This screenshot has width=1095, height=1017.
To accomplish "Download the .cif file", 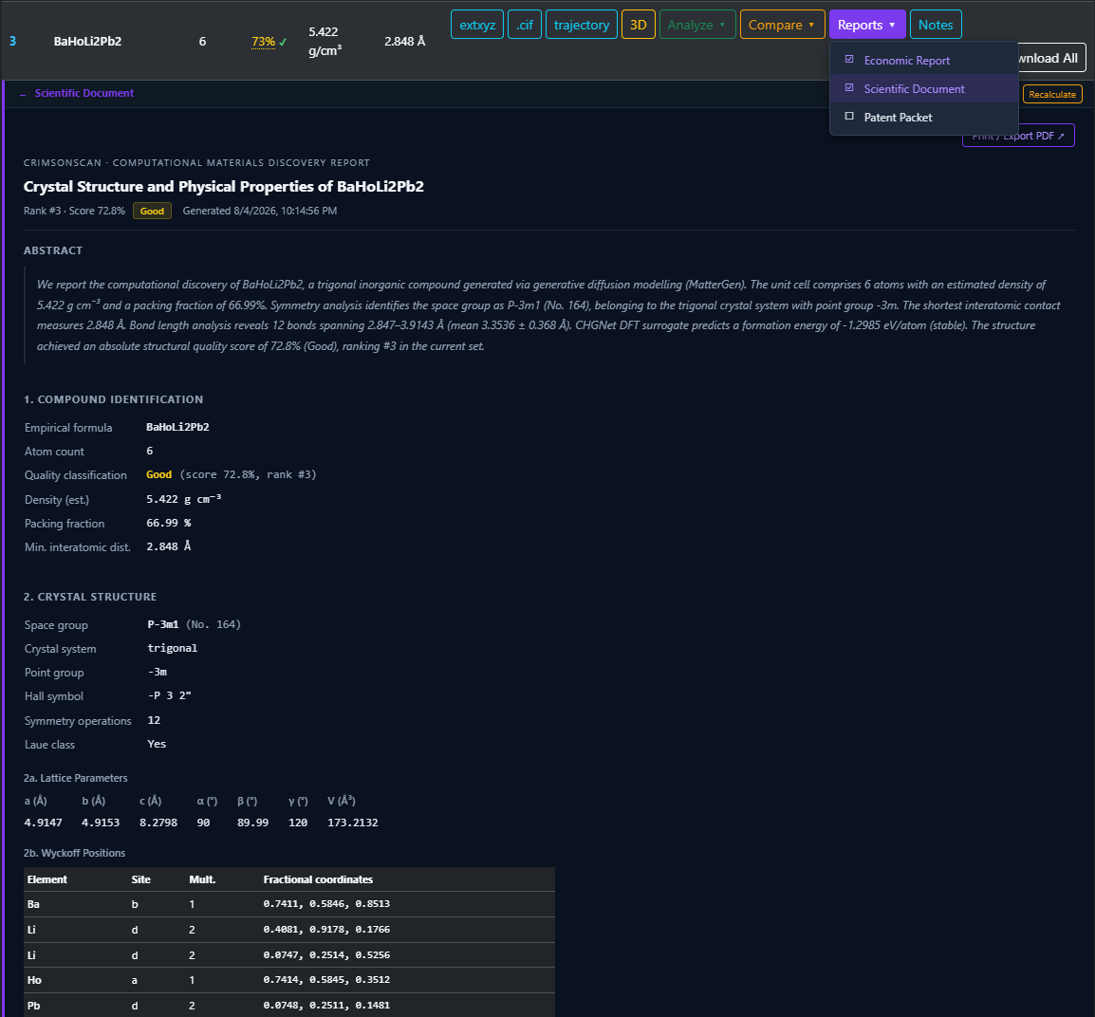I will tap(525, 25).
